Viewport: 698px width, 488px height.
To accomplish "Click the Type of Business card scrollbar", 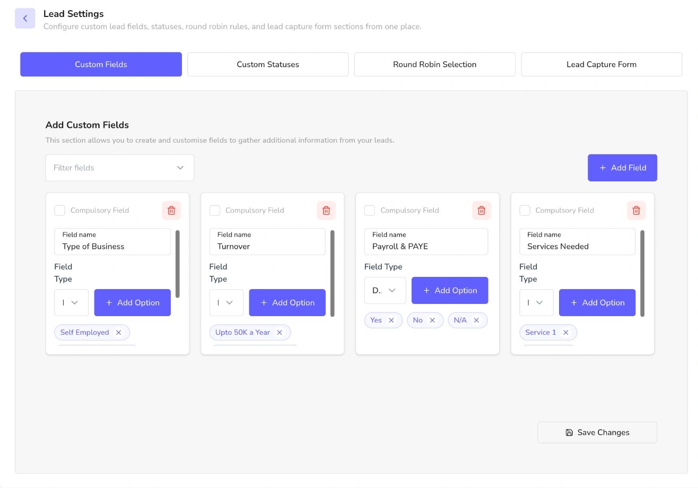I will [x=177, y=264].
